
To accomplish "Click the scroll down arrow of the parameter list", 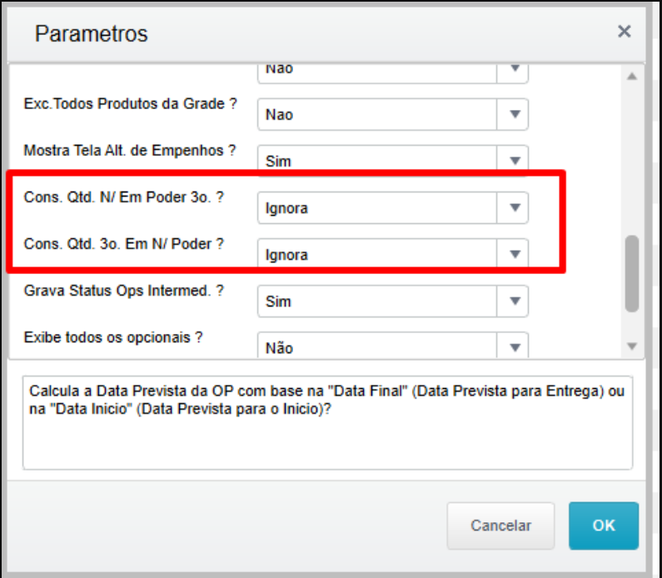I will (x=631, y=346).
